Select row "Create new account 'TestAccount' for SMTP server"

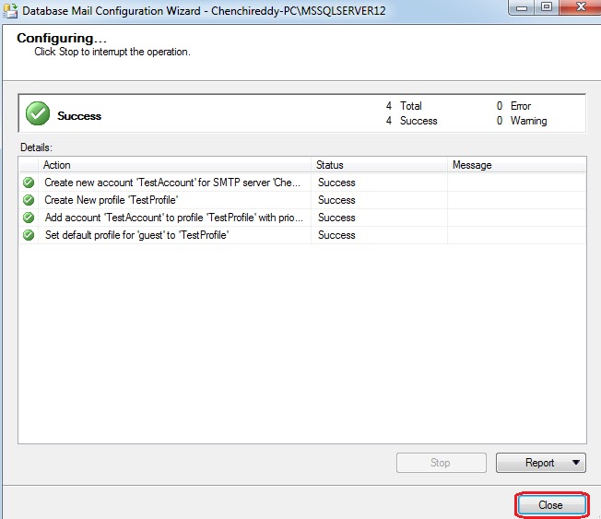click(x=302, y=183)
